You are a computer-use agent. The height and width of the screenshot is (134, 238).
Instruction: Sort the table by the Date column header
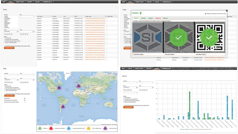pyautogui.click(x=79, y=16)
